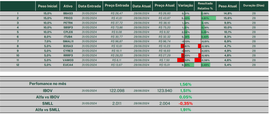The image size is (269, 114).
Task: Click the Alfa vs SMLL label
Action: (48, 110)
